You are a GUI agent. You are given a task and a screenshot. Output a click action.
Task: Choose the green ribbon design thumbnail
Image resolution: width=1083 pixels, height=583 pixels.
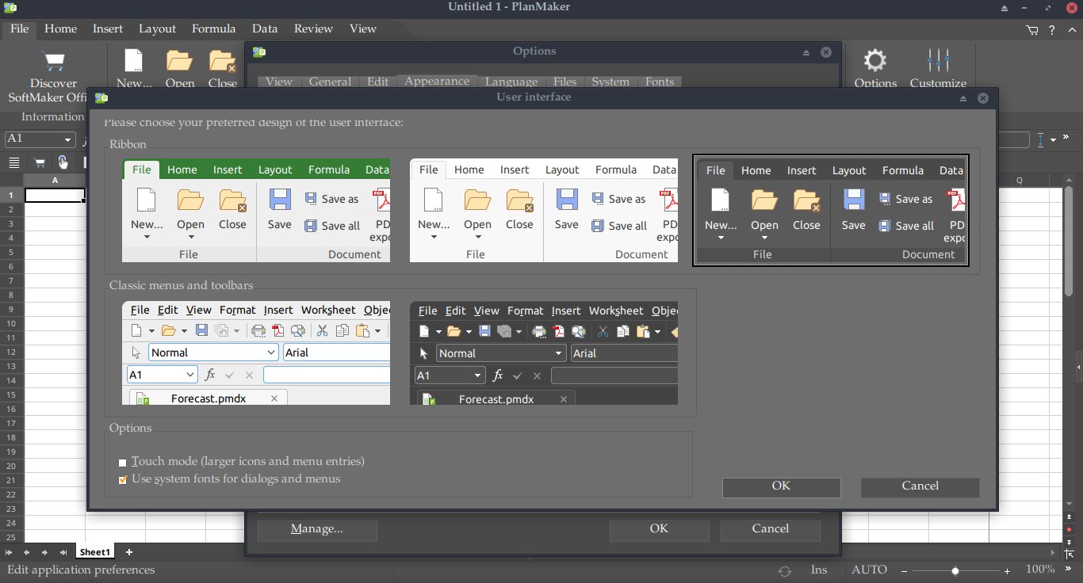click(x=256, y=211)
